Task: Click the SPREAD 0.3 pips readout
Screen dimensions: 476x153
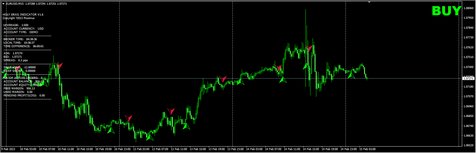Action: click(x=16, y=60)
